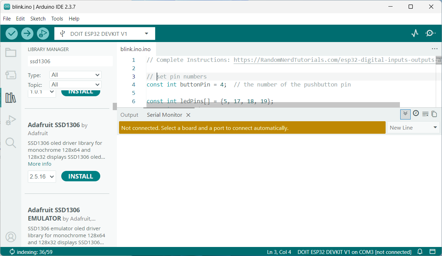Close the Serial Monitor tab
Image resolution: width=442 pixels, height=256 pixels.
pos(188,115)
